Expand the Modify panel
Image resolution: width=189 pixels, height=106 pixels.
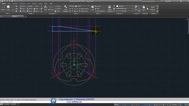31,14
